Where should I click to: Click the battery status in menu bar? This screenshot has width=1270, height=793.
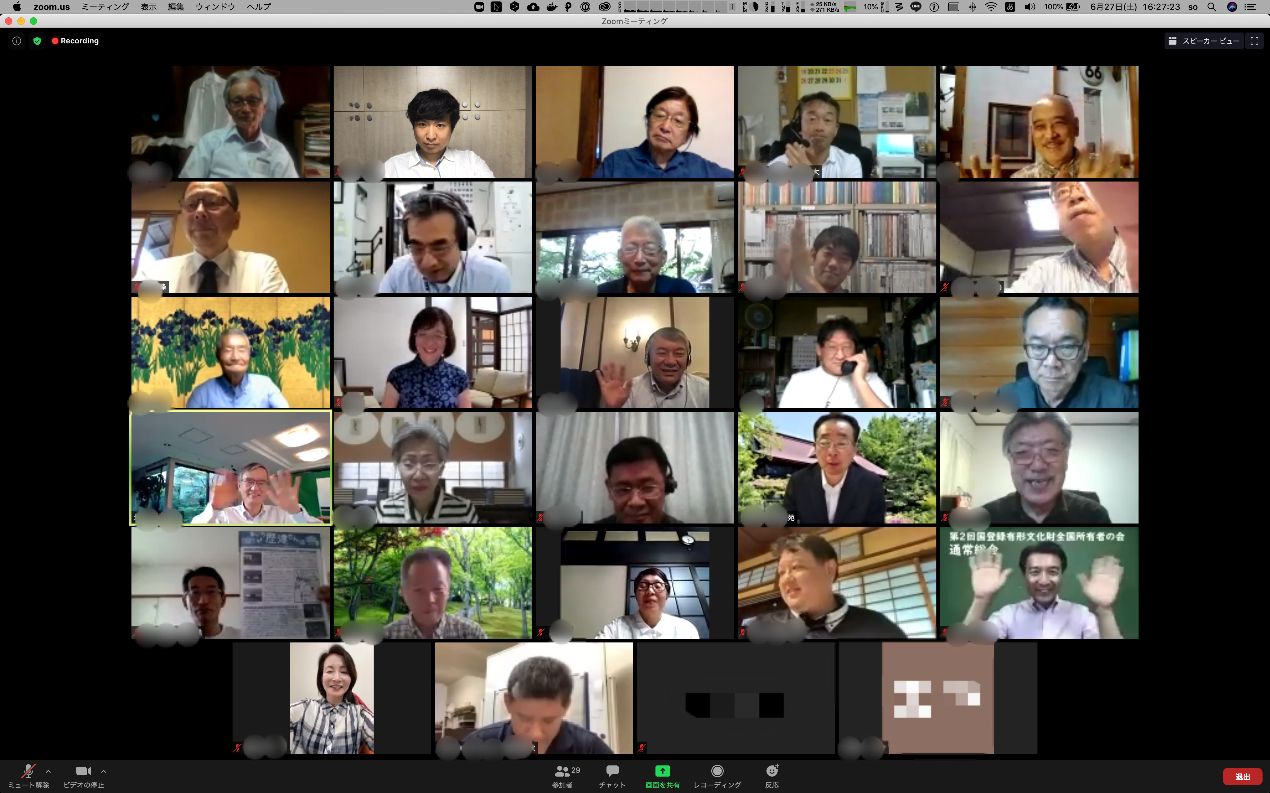[x=1072, y=7]
